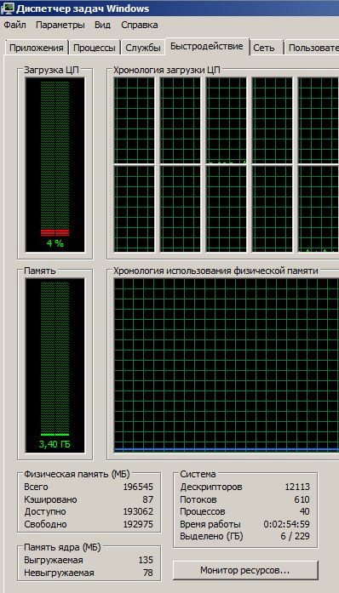This screenshot has height=593, width=339.
Task: Click the CPU load gauge showing 4 %
Action: (x=55, y=165)
